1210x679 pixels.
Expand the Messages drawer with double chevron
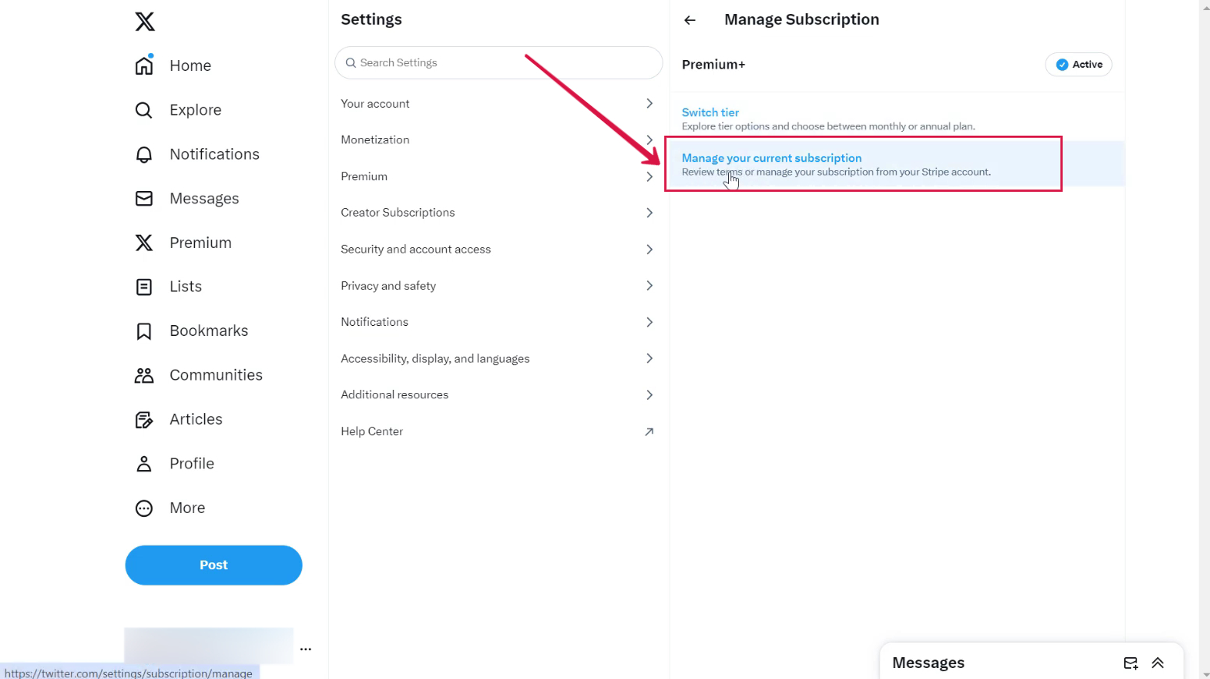tap(1158, 663)
